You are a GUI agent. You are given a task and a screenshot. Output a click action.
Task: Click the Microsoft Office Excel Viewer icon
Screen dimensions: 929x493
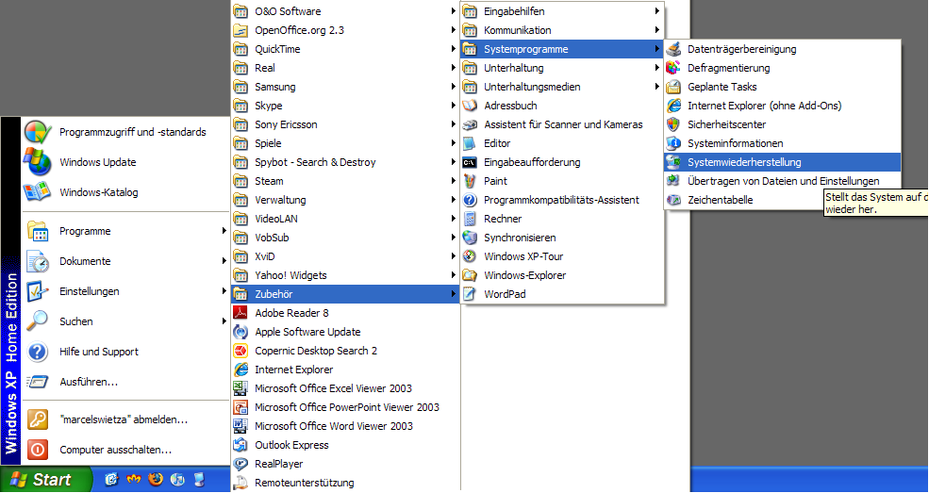pos(240,388)
